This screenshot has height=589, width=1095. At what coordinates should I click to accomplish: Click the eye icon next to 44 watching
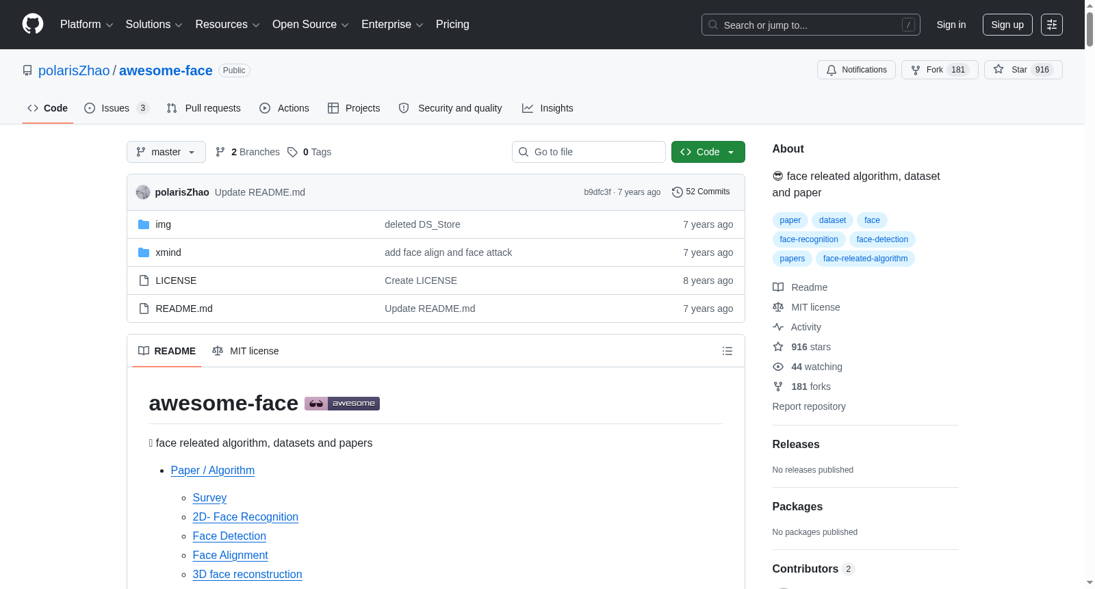[x=778, y=367]
